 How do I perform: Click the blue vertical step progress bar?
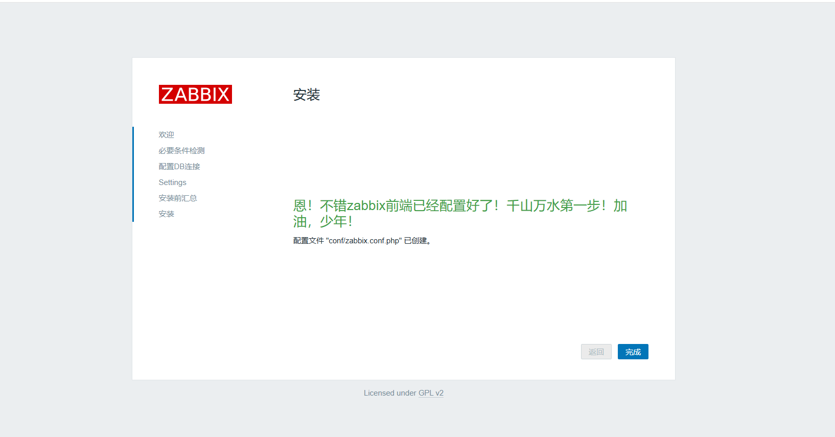click(133, 174)
